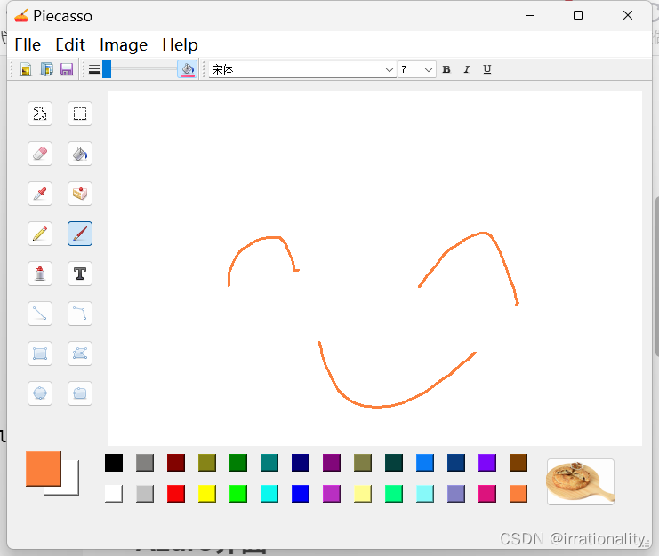The width and height of the screenshot is (659, 556).
Task: Pick the olive color swatch
Action: (207, 463)
